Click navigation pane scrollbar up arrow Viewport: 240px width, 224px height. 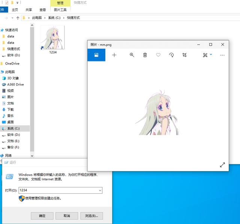tap(32, 25)
